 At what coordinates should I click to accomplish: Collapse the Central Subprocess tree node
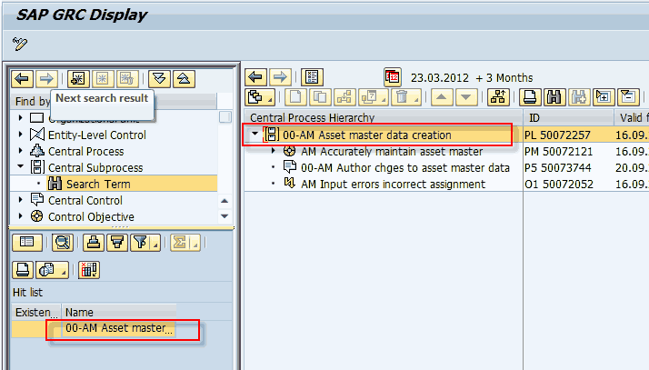point(20,168)
